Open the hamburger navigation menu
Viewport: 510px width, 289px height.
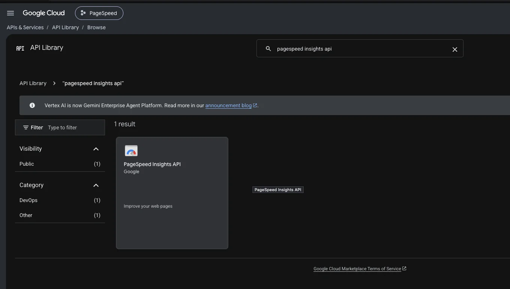10,13
